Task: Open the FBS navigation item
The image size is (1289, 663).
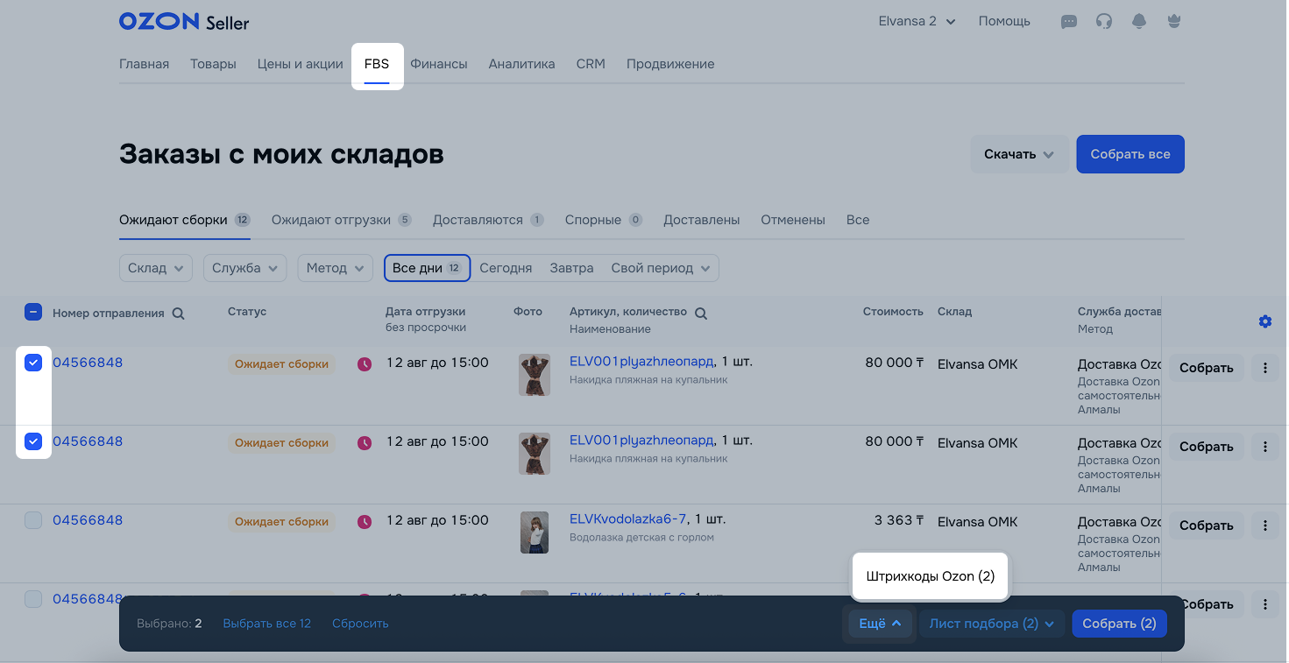Action: coord(377,64)
